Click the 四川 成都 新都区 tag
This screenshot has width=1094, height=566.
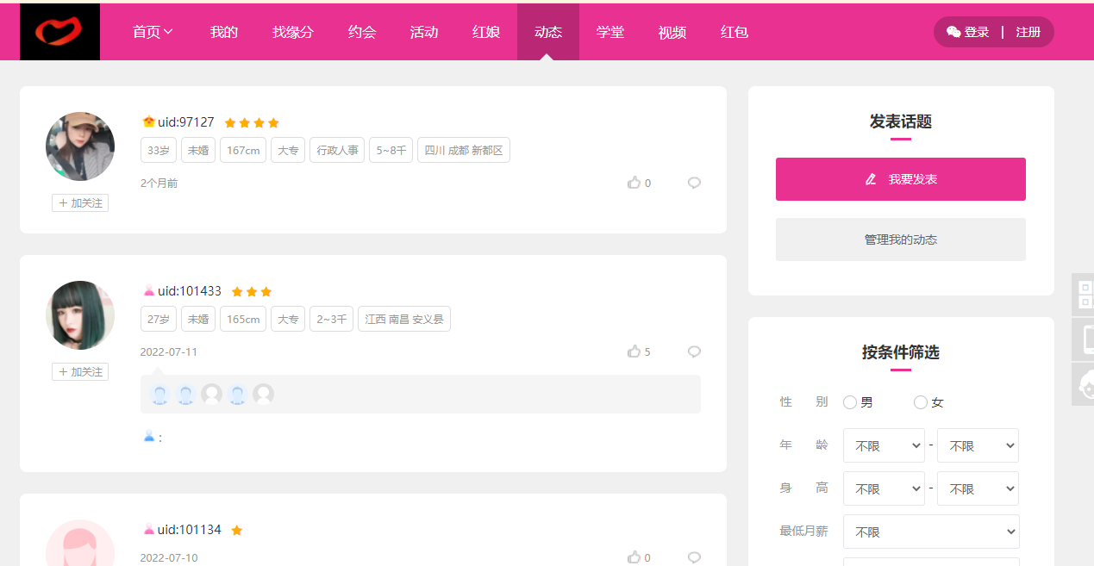coord(464,150)
